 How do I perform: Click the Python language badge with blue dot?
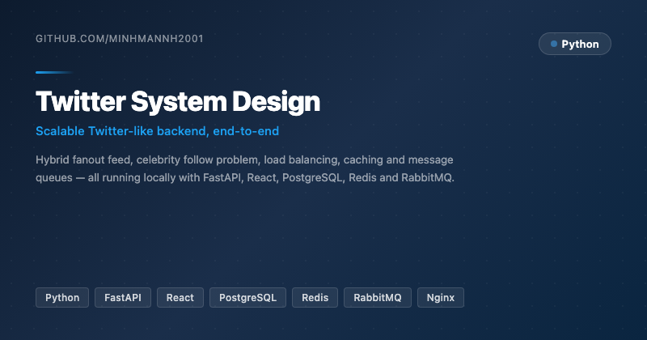[x=575, y=44]
